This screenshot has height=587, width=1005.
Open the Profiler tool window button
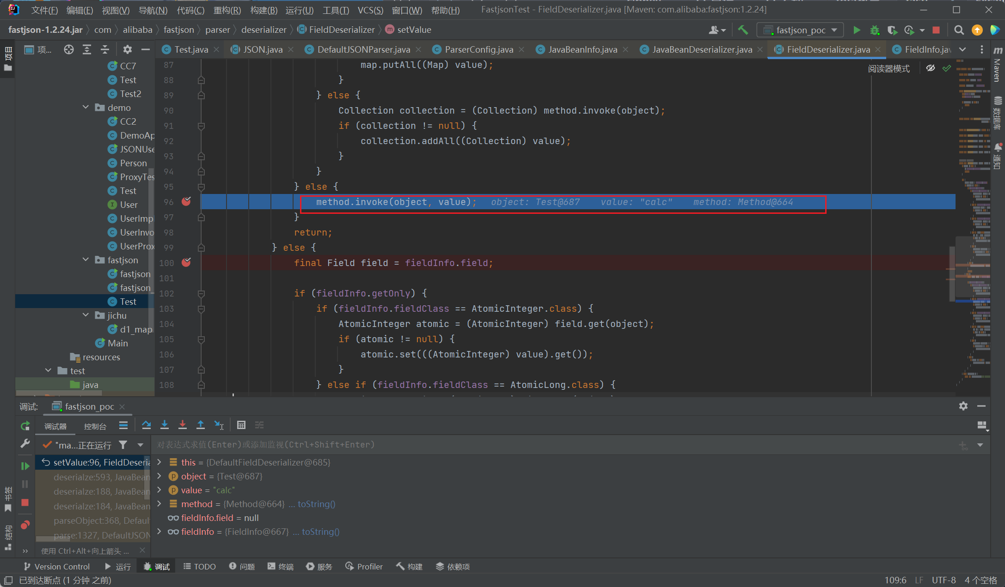pyautogui.click(x=364, y=567)
